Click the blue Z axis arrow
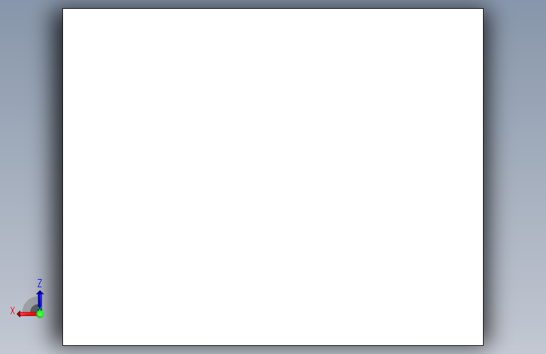Viewport: 546px width, 354px height. pos(40,300)
